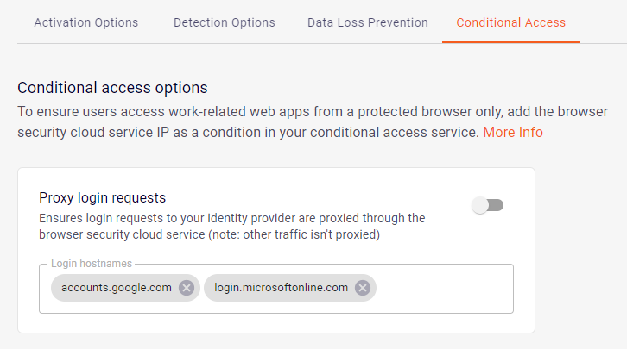
Task: Click the orange underline beneath Conditional Access
Action: (510, 41)
